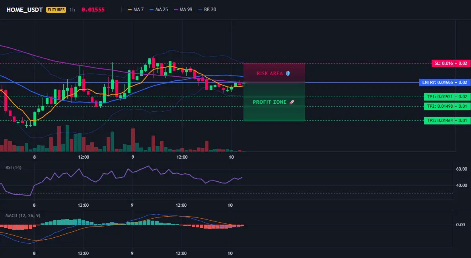471x258 pixels.
Task: Click the BB 20 dark blue color dash
Action: pyautogui.click(x=200, y=10)
